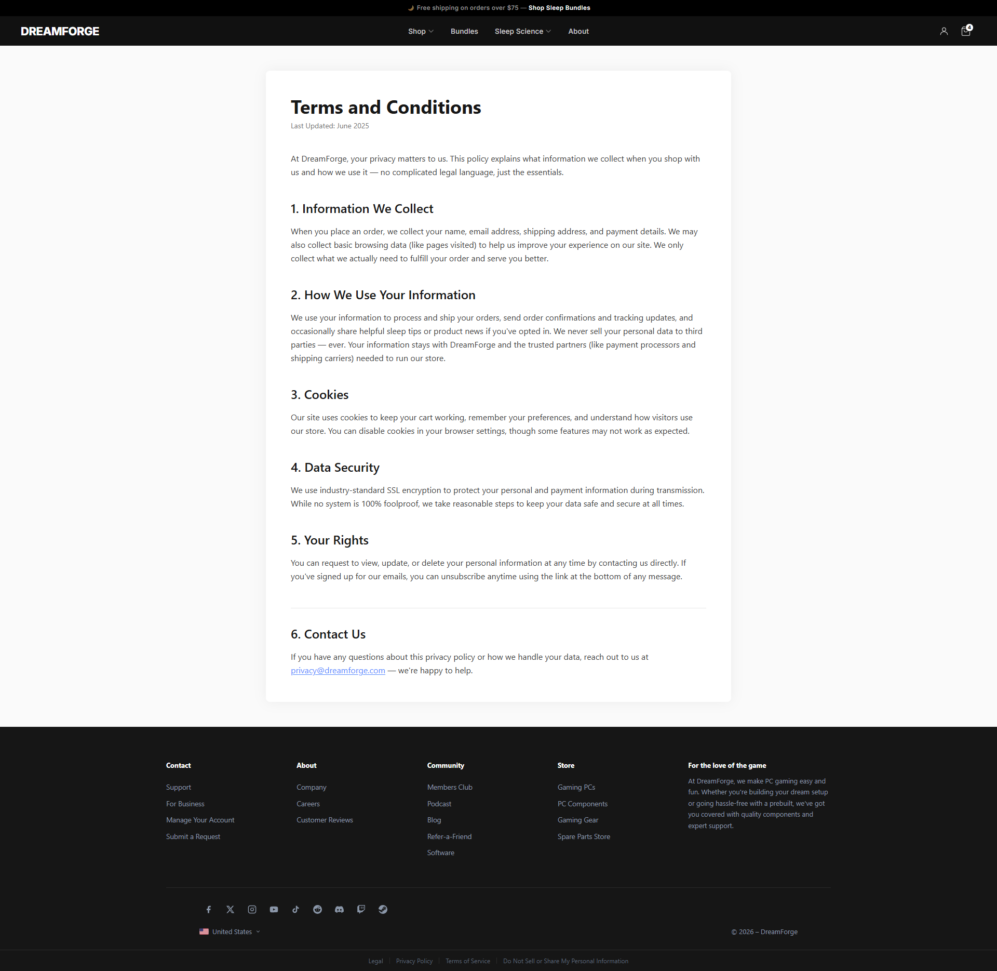
Task: Open the Steam icon
Action: [x=383, y=909]
